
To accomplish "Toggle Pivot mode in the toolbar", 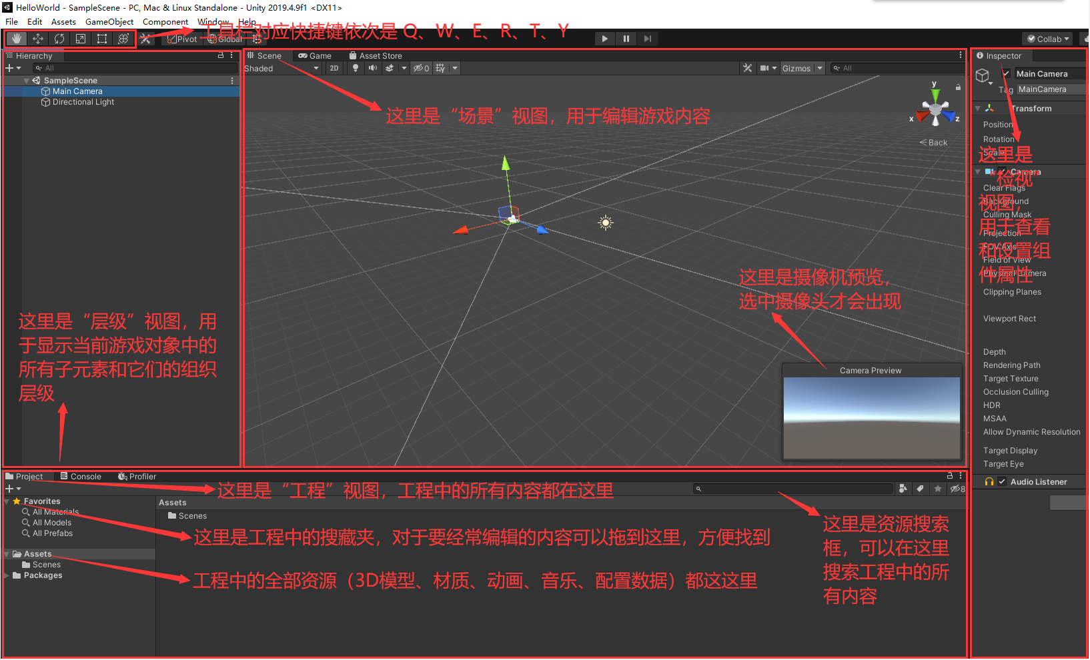I will tap(181, 39).
